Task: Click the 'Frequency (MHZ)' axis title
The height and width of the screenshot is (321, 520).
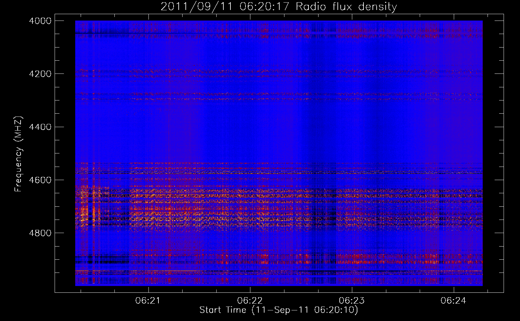Action: coord(19,154)
